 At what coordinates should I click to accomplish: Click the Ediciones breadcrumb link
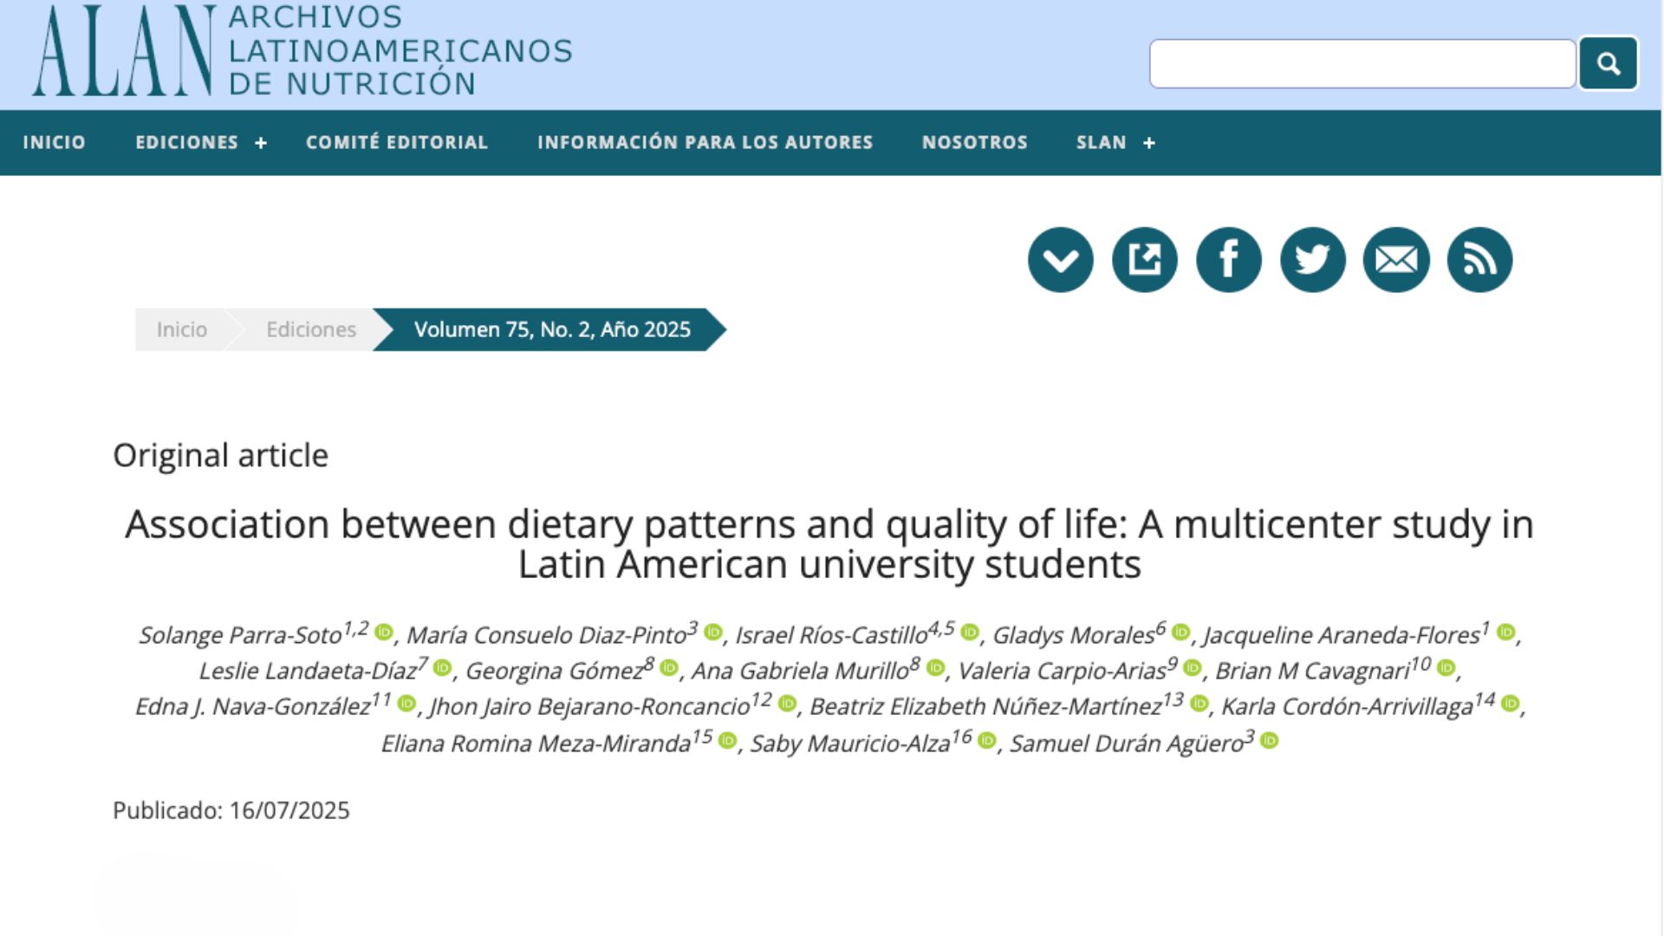click(x=311, y=329)
